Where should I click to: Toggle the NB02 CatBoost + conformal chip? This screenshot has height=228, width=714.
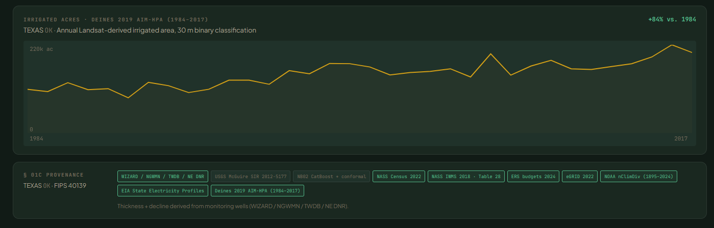tap(332, 177)
